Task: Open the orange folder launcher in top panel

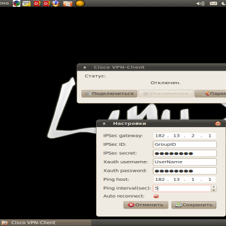Action: tap(68, 3)
